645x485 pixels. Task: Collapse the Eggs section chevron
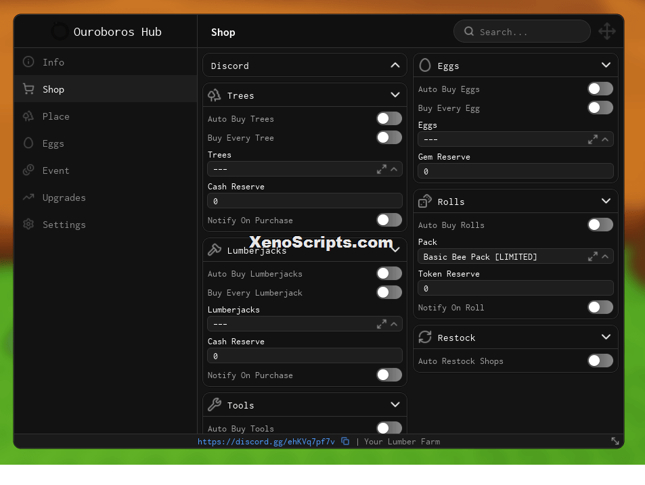606,65
